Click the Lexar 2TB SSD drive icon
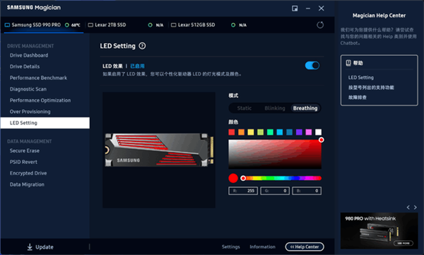This screenshot has height=255, width=424. pyautogui.click(x=90, y=25)
